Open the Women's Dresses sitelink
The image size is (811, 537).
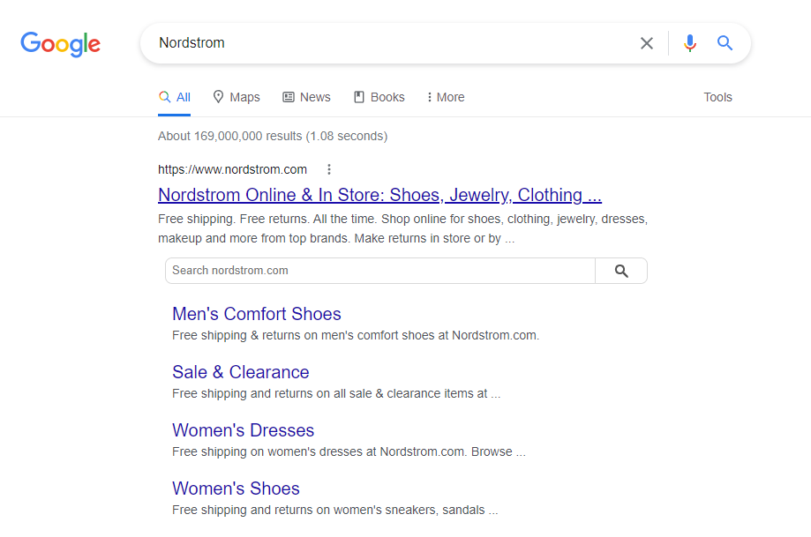[x=243, y=430]
